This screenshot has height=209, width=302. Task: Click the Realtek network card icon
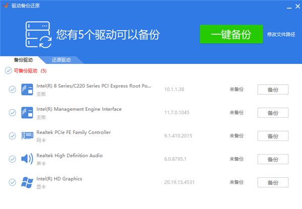(27, 136)
